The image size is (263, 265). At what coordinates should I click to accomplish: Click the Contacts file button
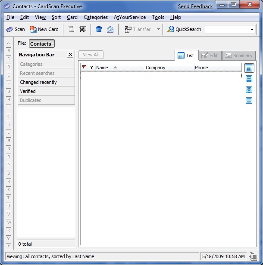pyautogui.click(x=42, y=43)
